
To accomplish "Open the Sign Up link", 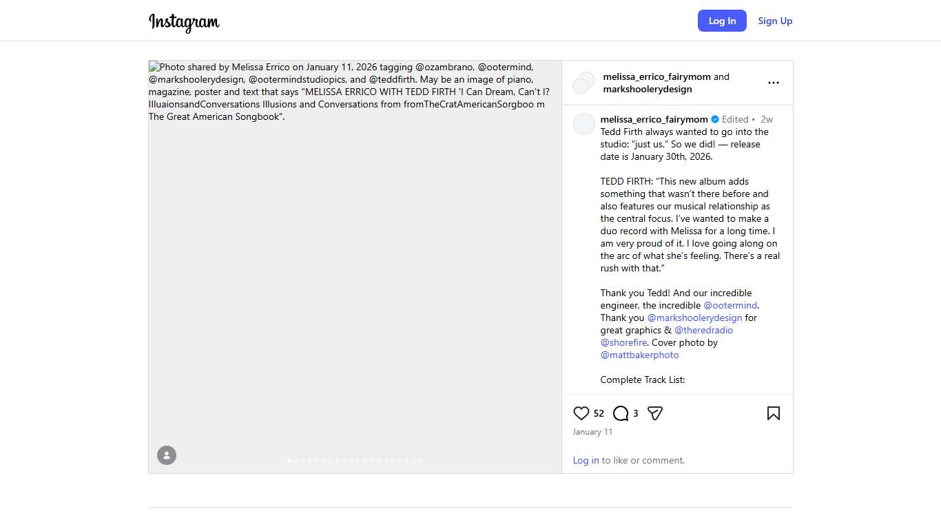I will coord(775,21).
